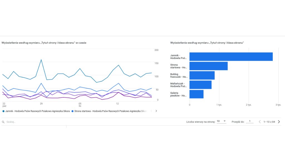Select the Maltańczyk bar
The image size is (285, 160).
[x=200, y=85]
